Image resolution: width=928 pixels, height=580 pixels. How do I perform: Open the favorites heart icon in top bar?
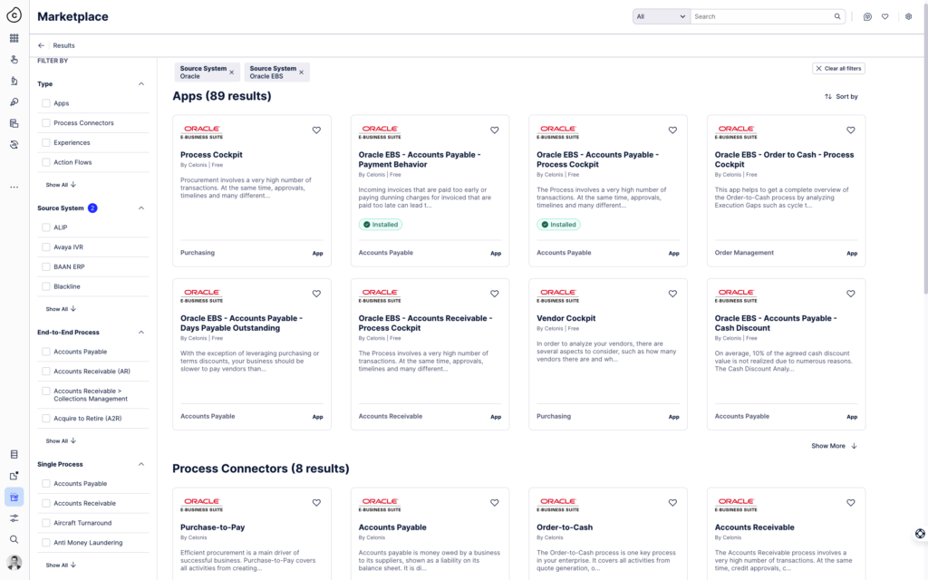(884, 16)
